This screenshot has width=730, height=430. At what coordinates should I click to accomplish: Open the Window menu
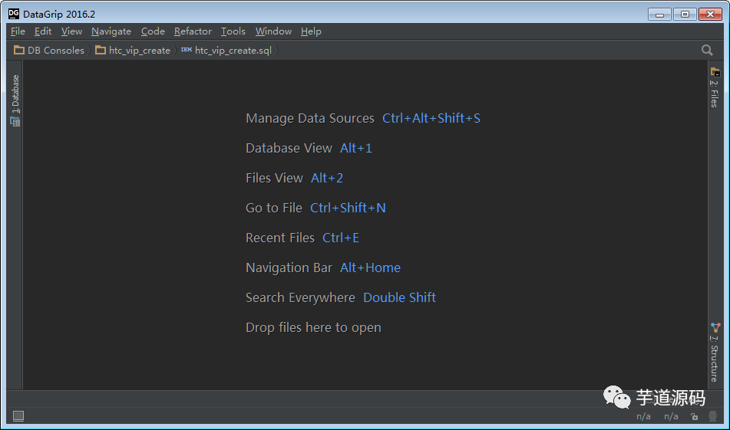[x=273, y=31]
